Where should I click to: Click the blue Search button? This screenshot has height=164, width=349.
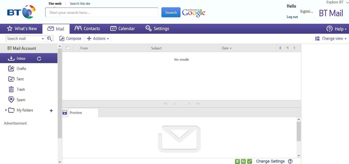[x=171, y=13]
